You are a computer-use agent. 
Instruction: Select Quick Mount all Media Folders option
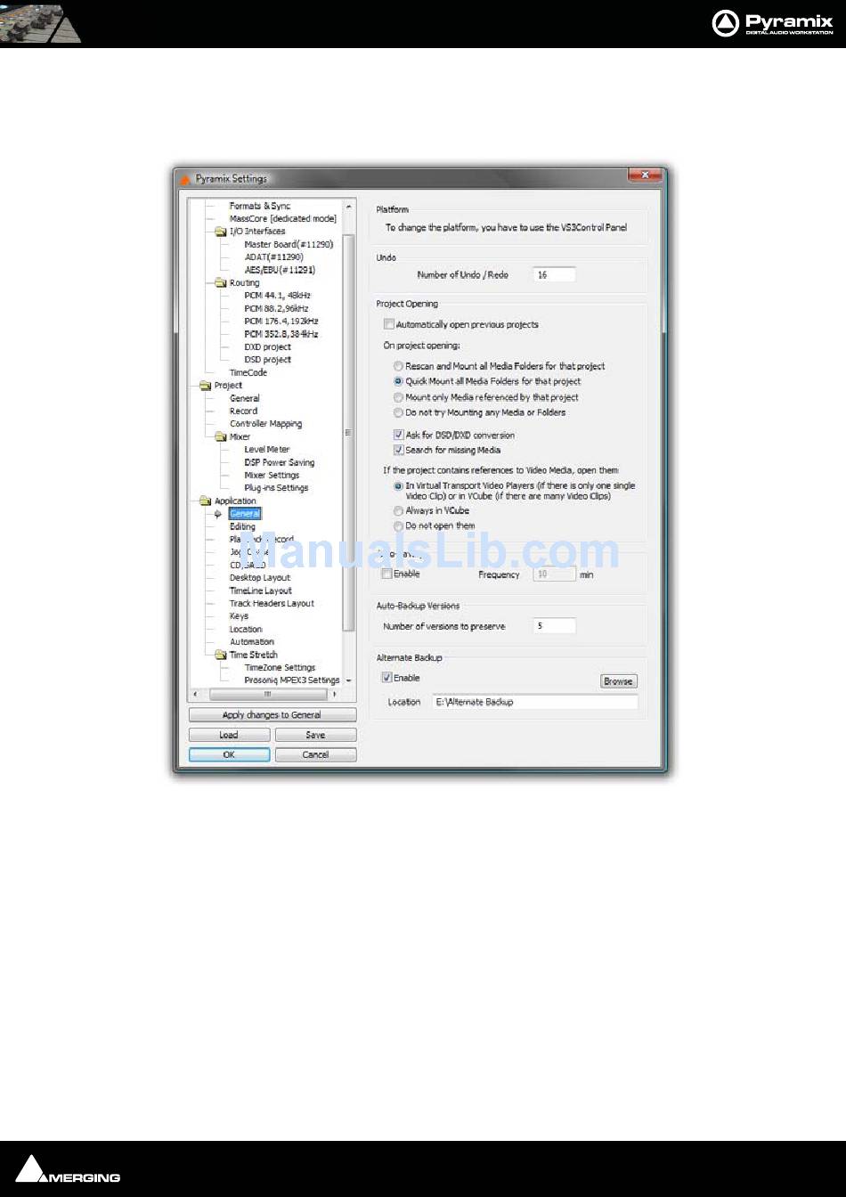pos(399,381)
